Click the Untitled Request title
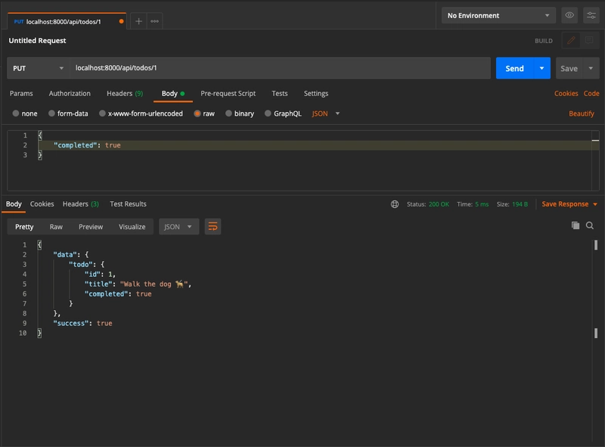Screen dimensions: 605x447 (37, 41)
